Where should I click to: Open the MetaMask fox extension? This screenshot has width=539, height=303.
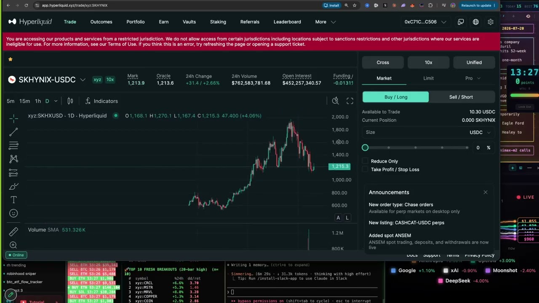(412, 5)
